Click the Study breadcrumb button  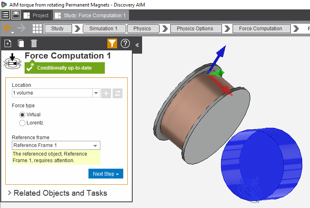[x=58, y=29]
